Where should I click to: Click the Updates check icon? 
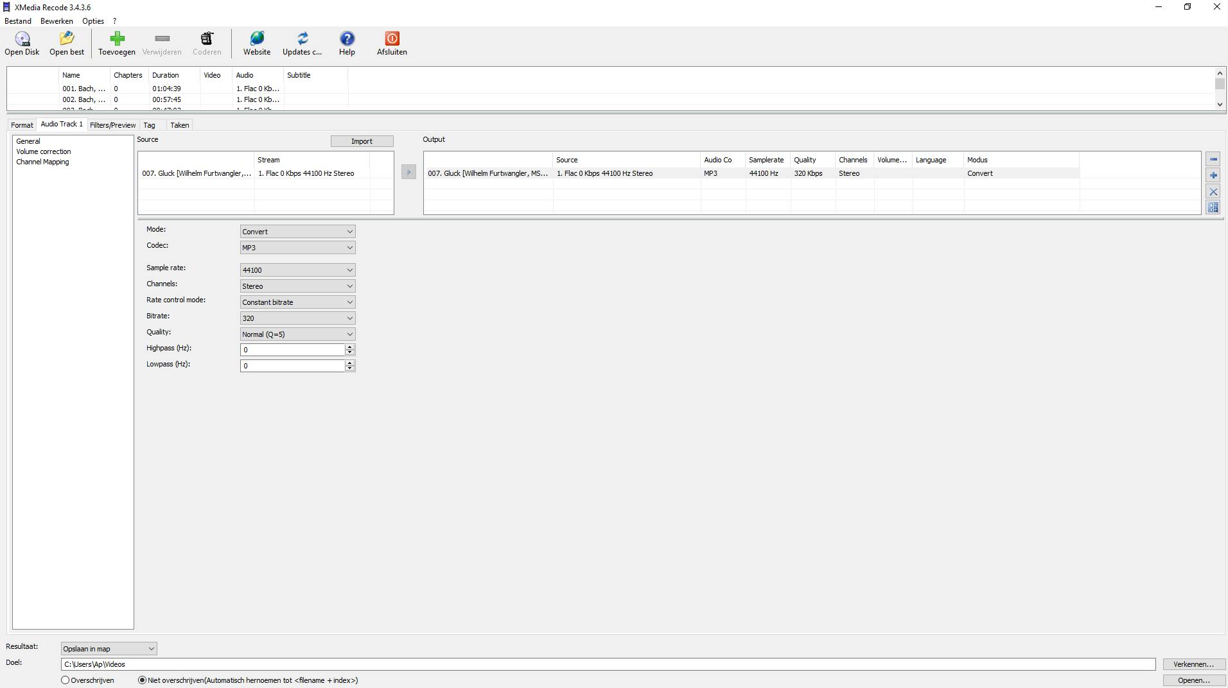click(x=302, y=40)
